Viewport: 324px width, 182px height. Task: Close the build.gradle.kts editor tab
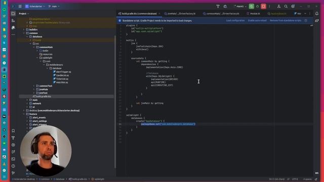[159, 14]
